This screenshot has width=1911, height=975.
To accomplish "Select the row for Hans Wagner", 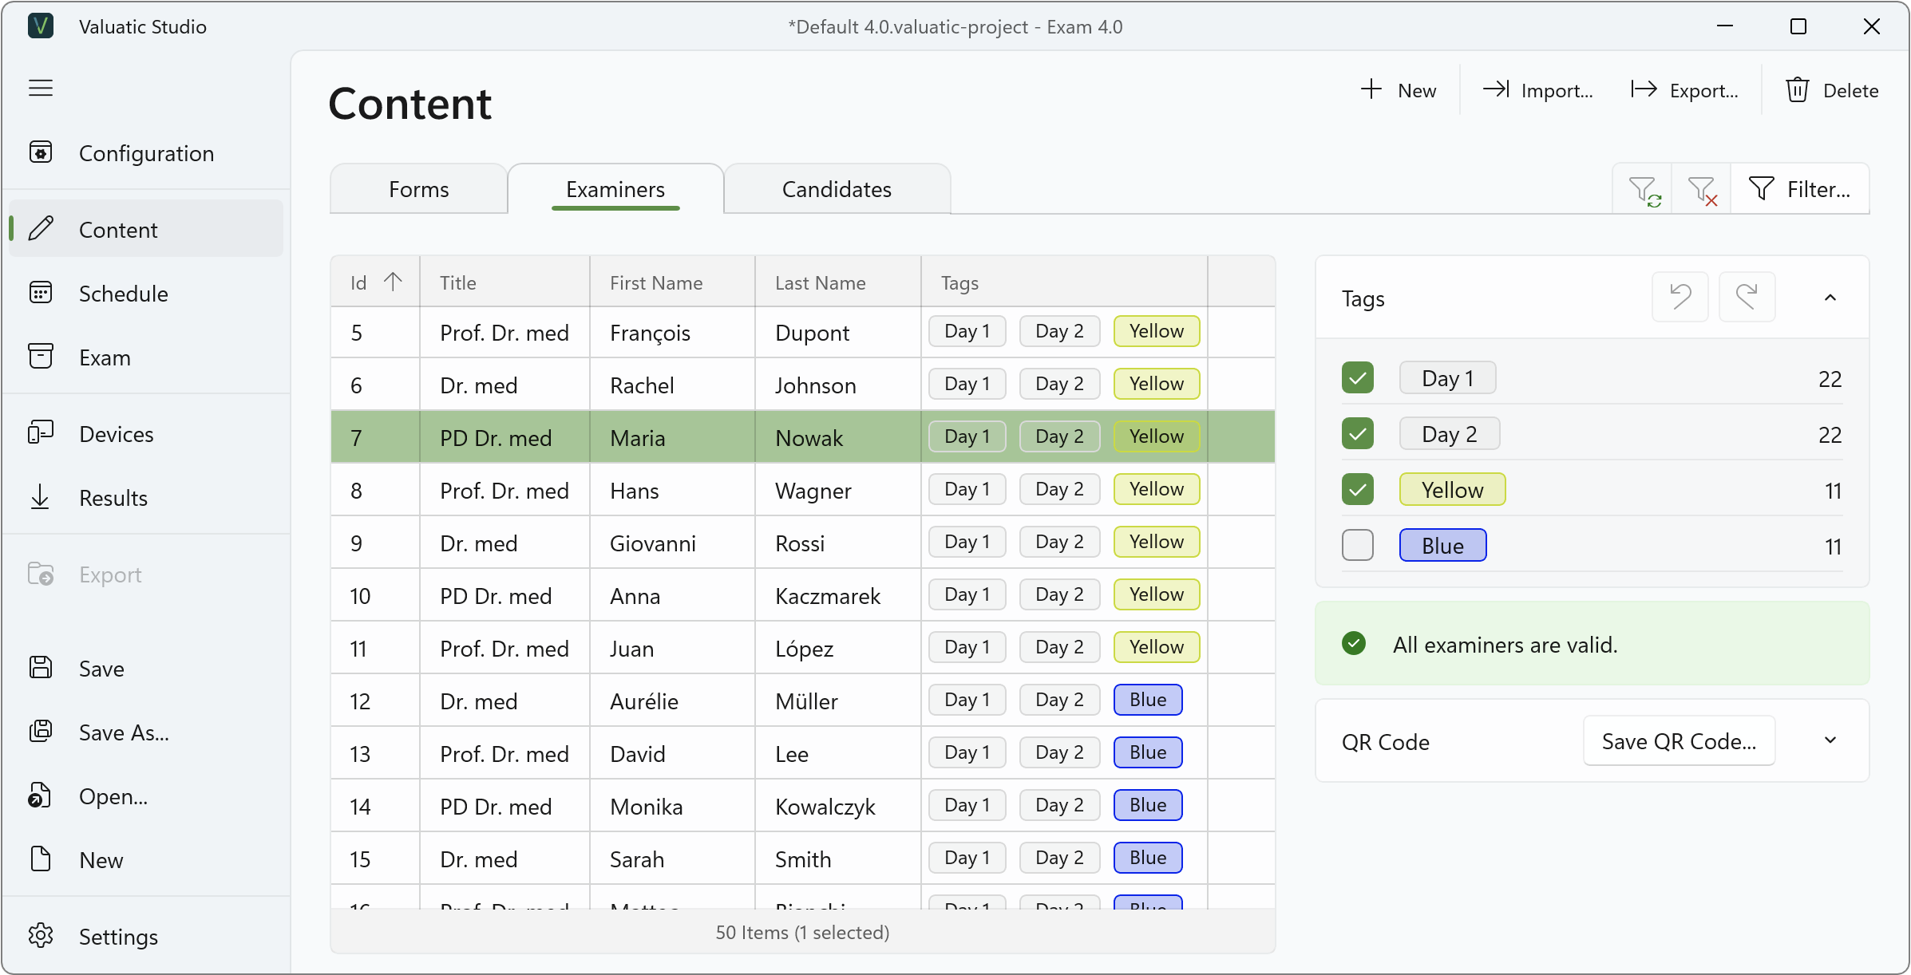I will pos(802,490).
